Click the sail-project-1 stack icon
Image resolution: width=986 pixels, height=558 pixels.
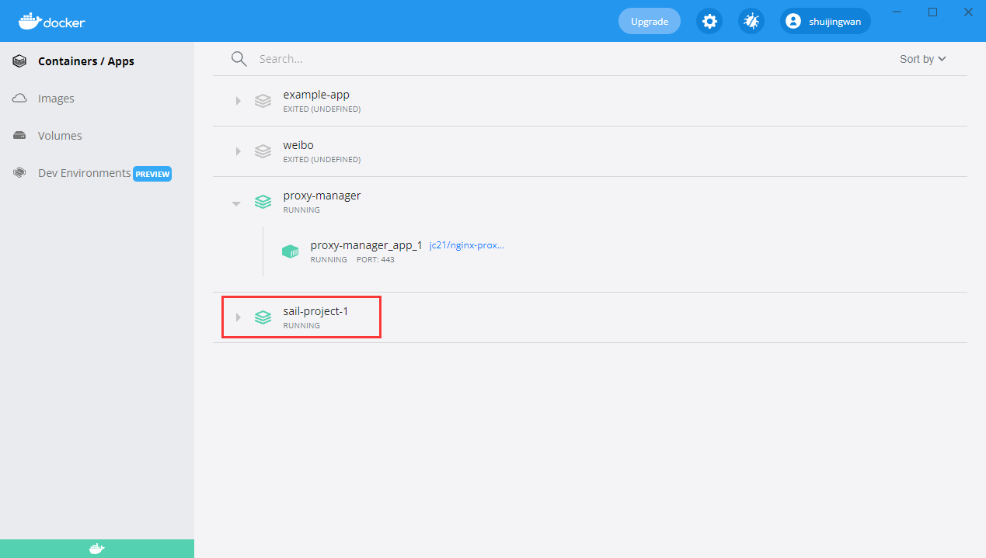point(263,317)
